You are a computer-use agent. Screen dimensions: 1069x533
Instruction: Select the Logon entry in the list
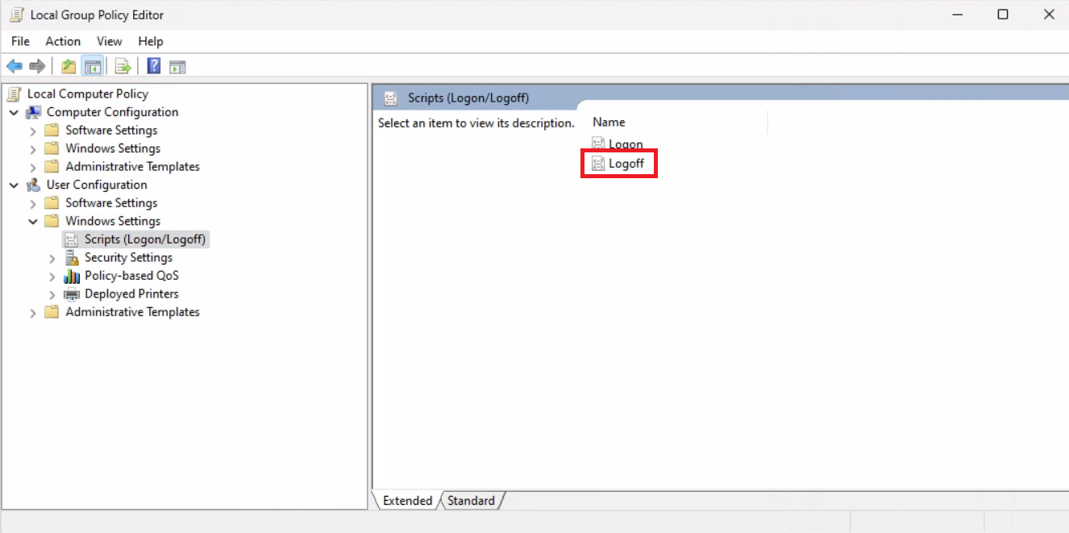618,144
